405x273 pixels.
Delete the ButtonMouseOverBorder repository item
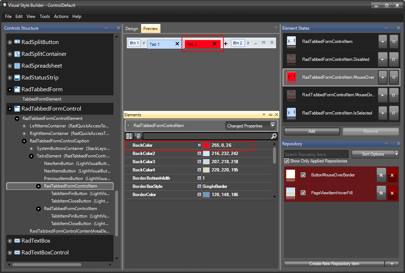(x=392, y=175)
